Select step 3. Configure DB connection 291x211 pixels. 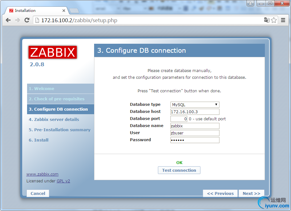point(61,109)
